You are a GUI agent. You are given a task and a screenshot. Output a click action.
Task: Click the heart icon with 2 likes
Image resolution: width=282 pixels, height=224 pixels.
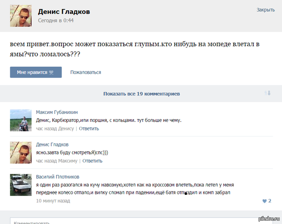[264, 201]
